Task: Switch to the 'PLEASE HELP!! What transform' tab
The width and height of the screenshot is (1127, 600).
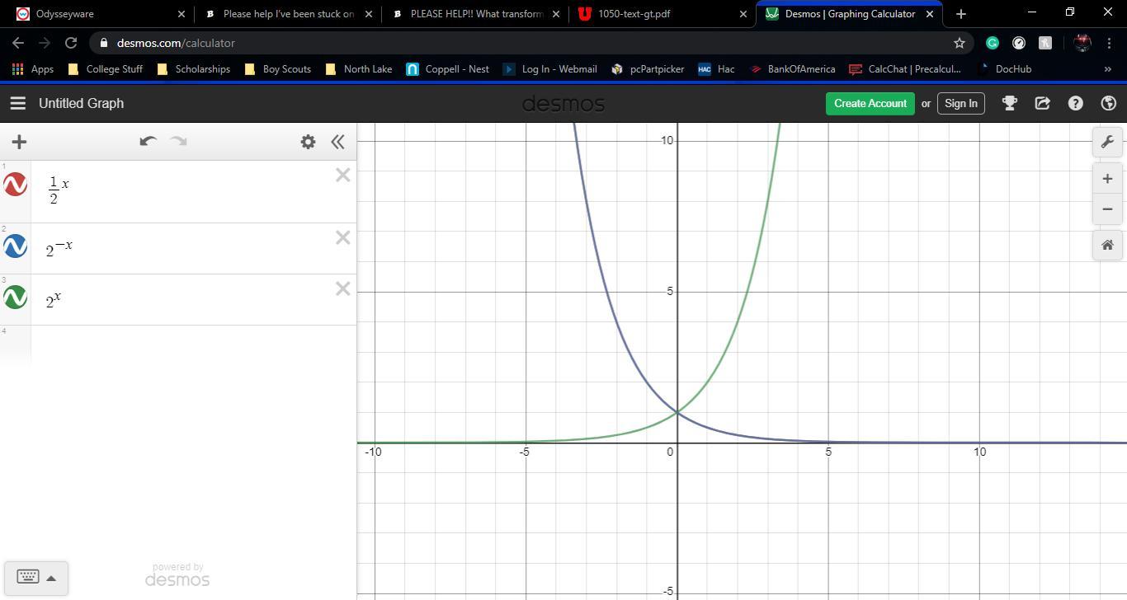Action: pos(475,14)
